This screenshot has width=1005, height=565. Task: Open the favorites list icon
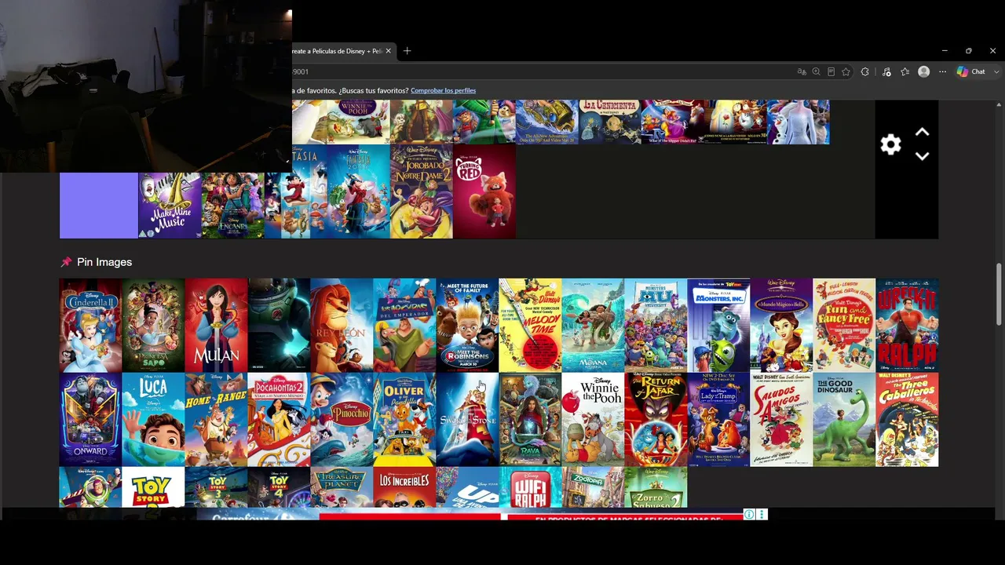click(x=905, y=71)
